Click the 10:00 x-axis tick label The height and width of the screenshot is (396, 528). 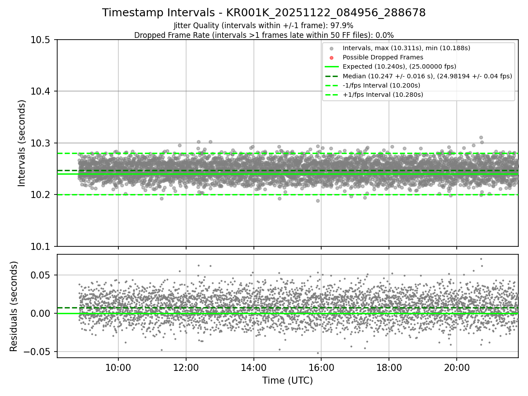(x=118, y=367)
